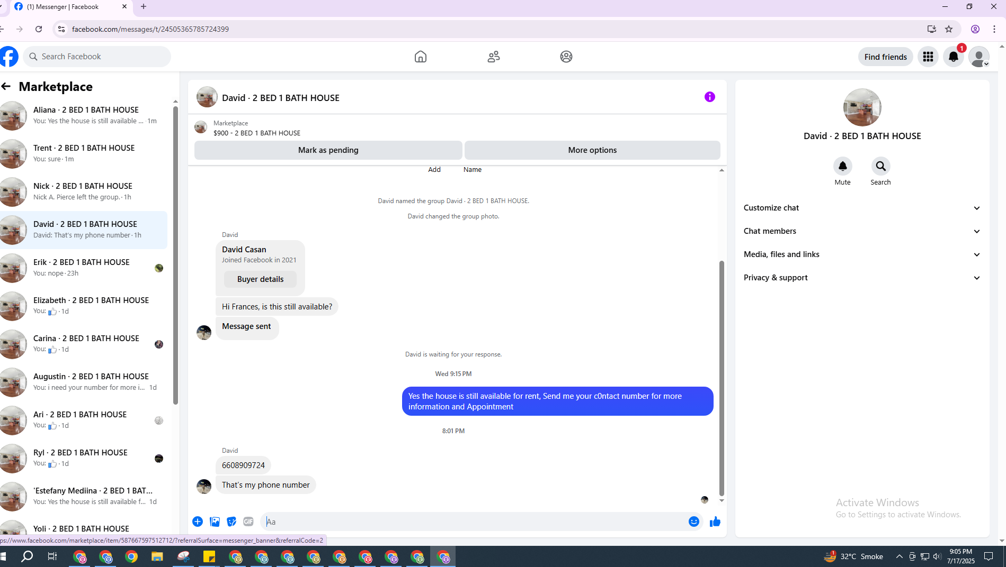Click the Facebook logo
Screen dimensions: 1006x567
click(x=8, y=57)
